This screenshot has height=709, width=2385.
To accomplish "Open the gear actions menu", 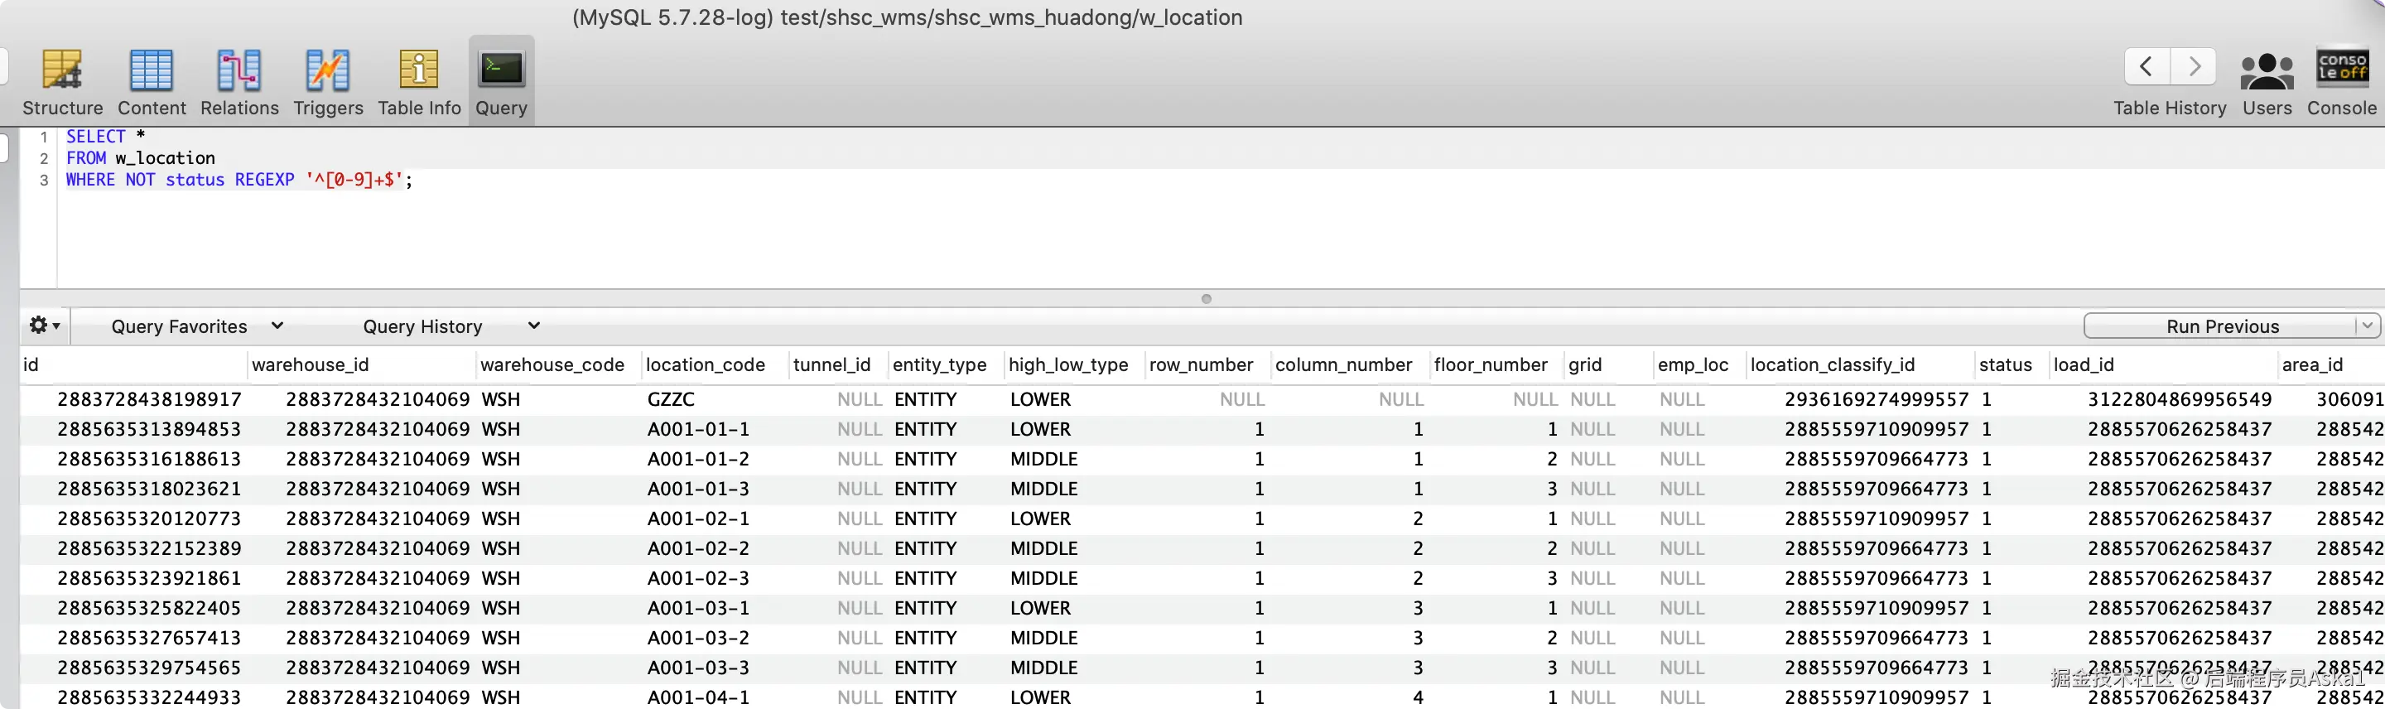I will [44, 326].
